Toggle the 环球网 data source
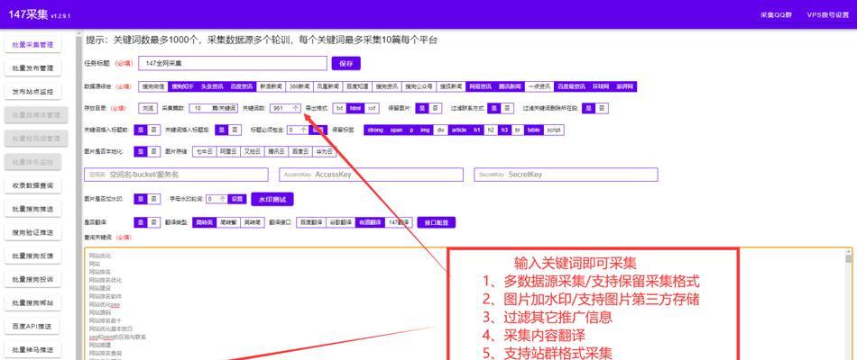The width and height of the screenshot is (857, 360). (x=600, y=86)
